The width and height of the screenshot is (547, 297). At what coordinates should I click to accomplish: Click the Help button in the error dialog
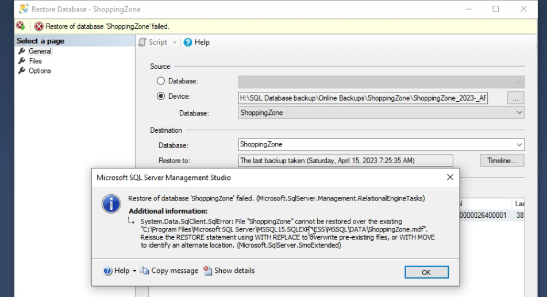click(117, 271)
